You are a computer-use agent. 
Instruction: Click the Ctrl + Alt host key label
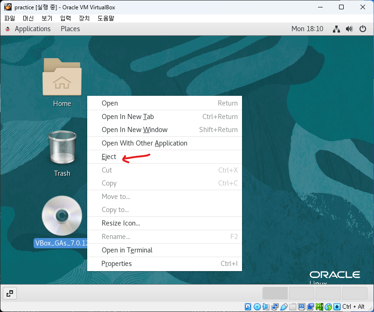click(353, 306)
